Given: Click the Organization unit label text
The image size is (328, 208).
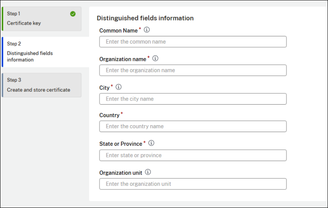Looking at the screenshot, I should click(120, 173).
